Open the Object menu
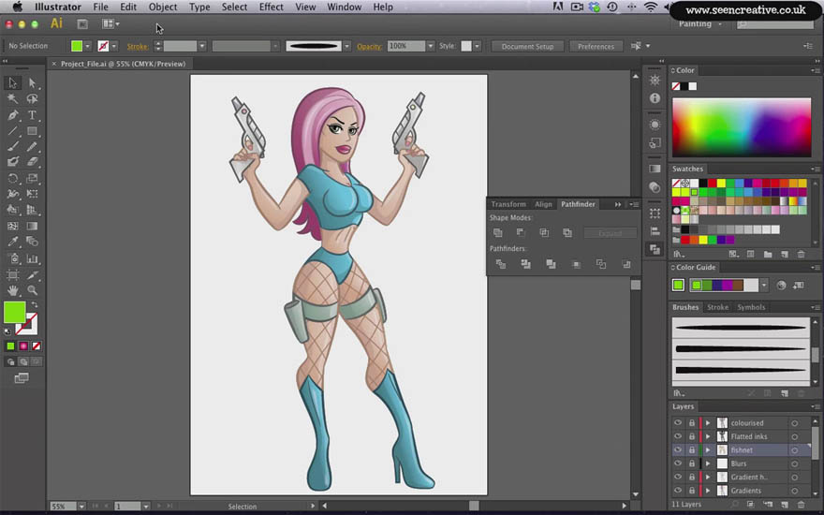Screen dimensions: 824x515 pos(163,7)
